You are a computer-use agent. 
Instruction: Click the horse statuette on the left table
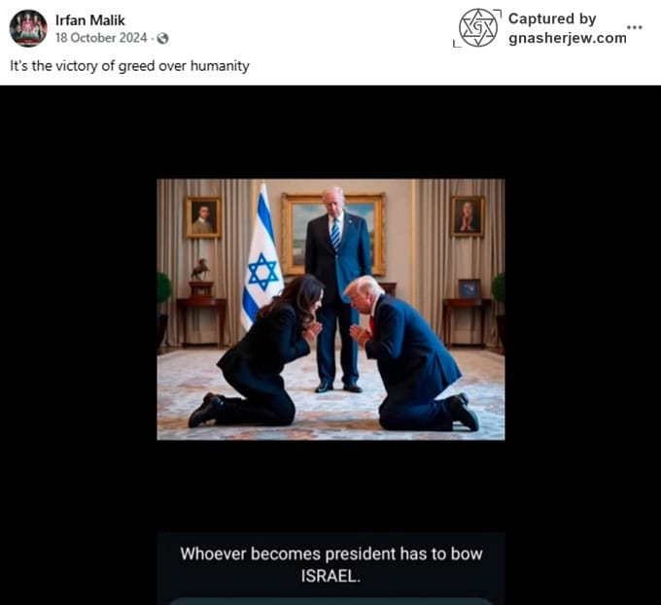(199, 269)
